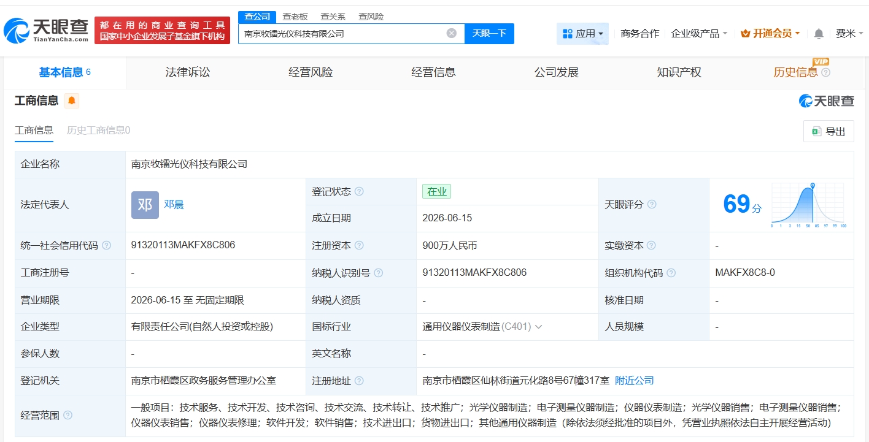This screenshot has width=869, height=442.
Task: Click help icon beside 注册地址
Action: (x=359, y=381)
